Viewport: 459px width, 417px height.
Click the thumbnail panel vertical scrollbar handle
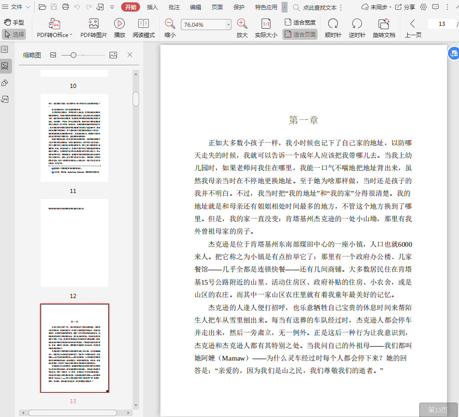[136, 99]
